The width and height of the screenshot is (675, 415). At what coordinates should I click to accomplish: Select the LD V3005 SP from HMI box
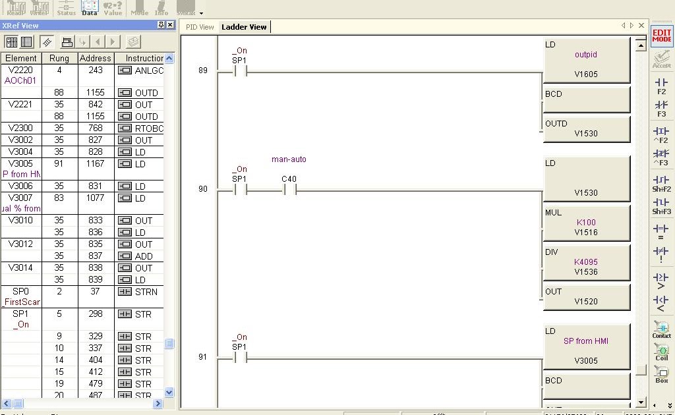click(x=586, y=346)
